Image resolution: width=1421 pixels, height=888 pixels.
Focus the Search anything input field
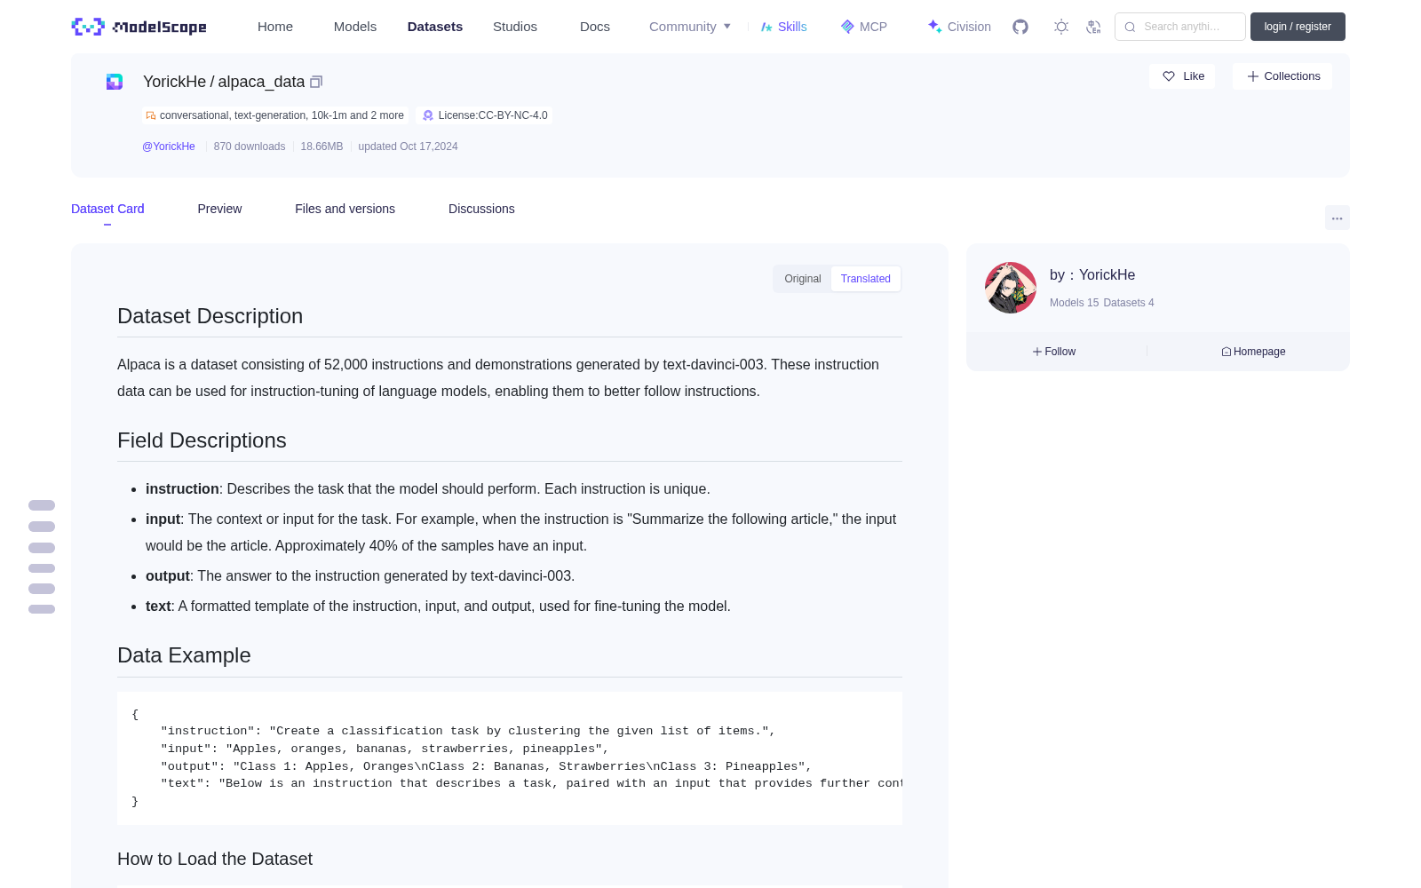(1180, 27)
